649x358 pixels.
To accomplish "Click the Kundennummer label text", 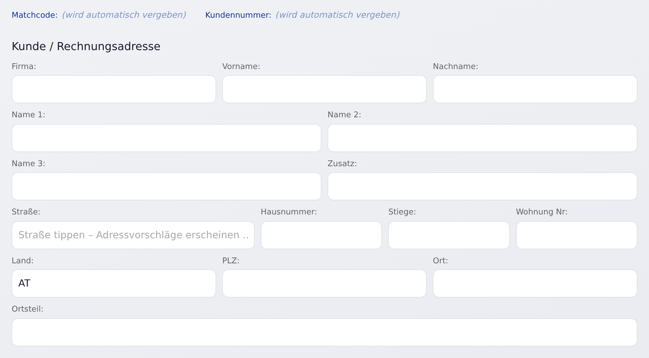I will point(238,15).
